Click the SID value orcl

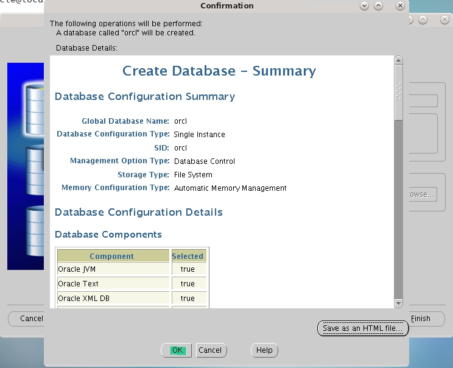(181, 148)
